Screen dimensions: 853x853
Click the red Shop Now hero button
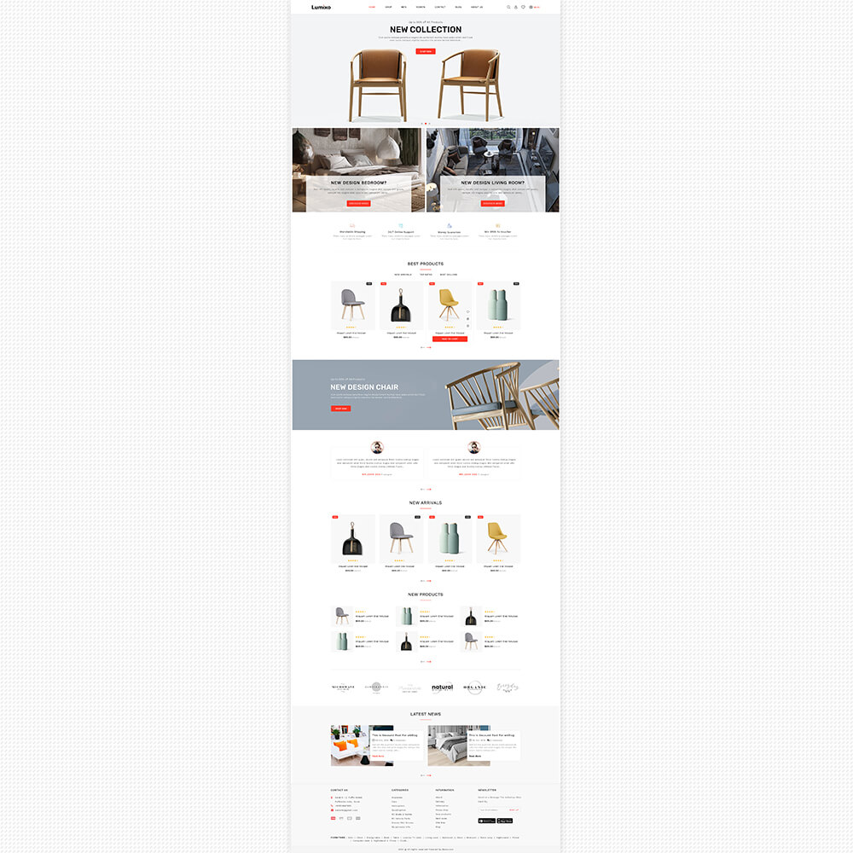coord(426,52)
